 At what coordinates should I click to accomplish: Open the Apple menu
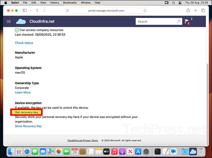pyautogui.click(x=5, y=3)
